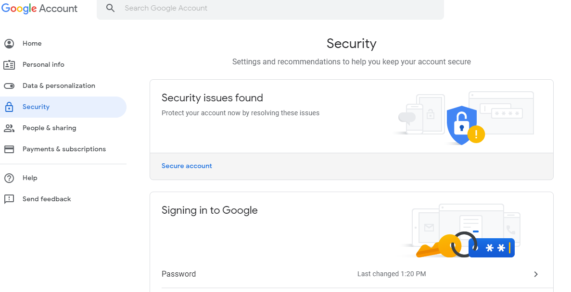Screen dimensions: 571x292
Task: Click the Payments & subscriptions card icon
Action: coord(9,149)
